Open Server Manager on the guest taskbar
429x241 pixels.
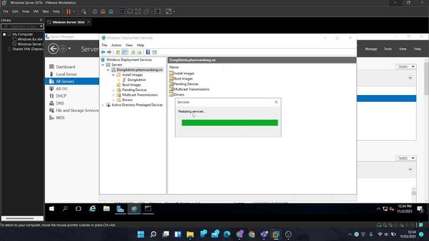[x=120, y=209]
